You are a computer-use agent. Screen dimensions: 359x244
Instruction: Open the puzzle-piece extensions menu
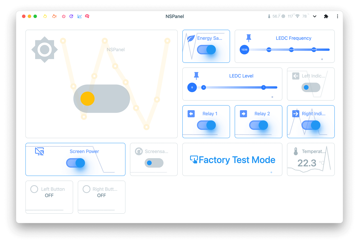[x=326, y=16]
